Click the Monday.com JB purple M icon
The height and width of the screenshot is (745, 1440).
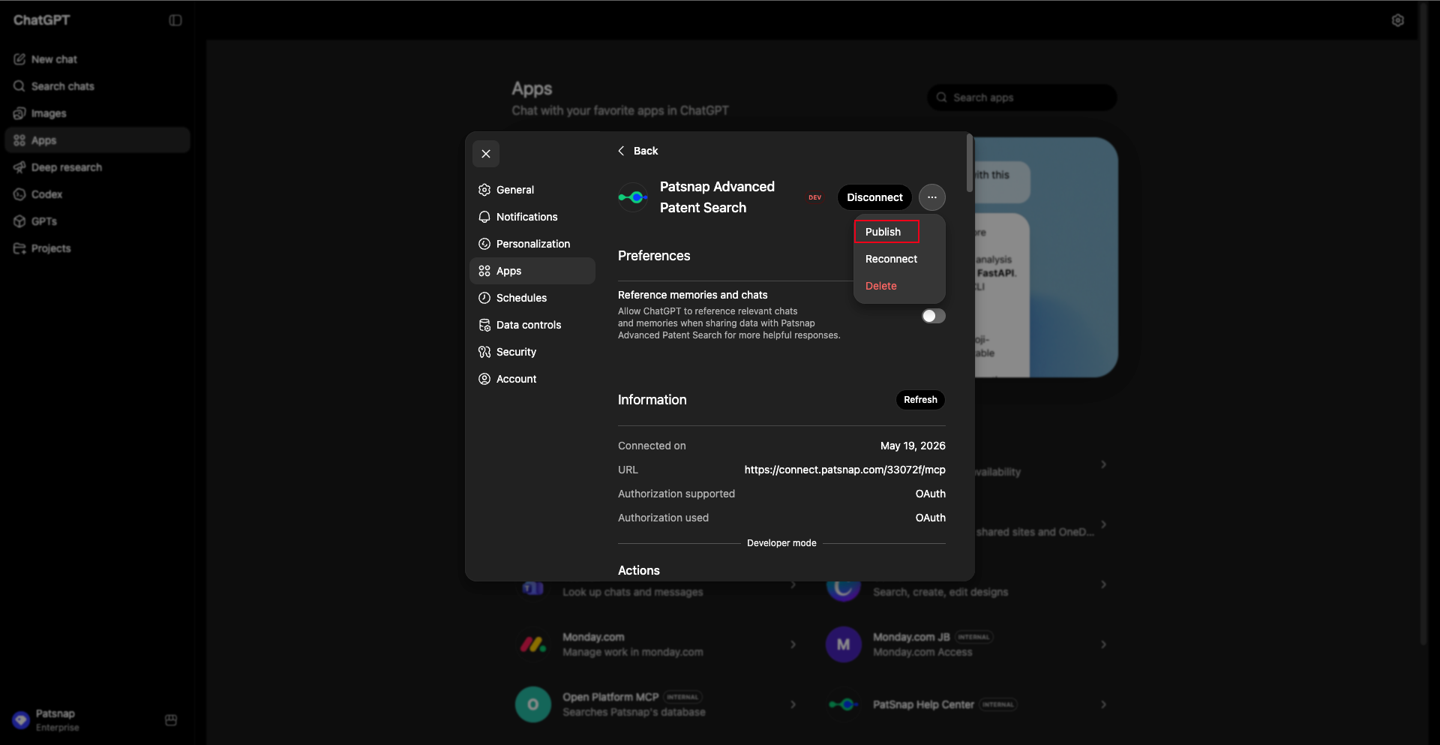coord(844,644)
